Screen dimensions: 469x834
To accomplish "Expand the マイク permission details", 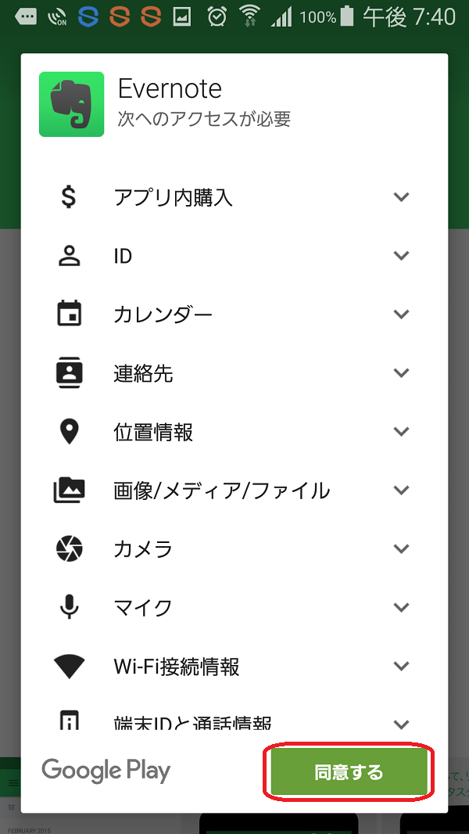I will coord(401,607).
